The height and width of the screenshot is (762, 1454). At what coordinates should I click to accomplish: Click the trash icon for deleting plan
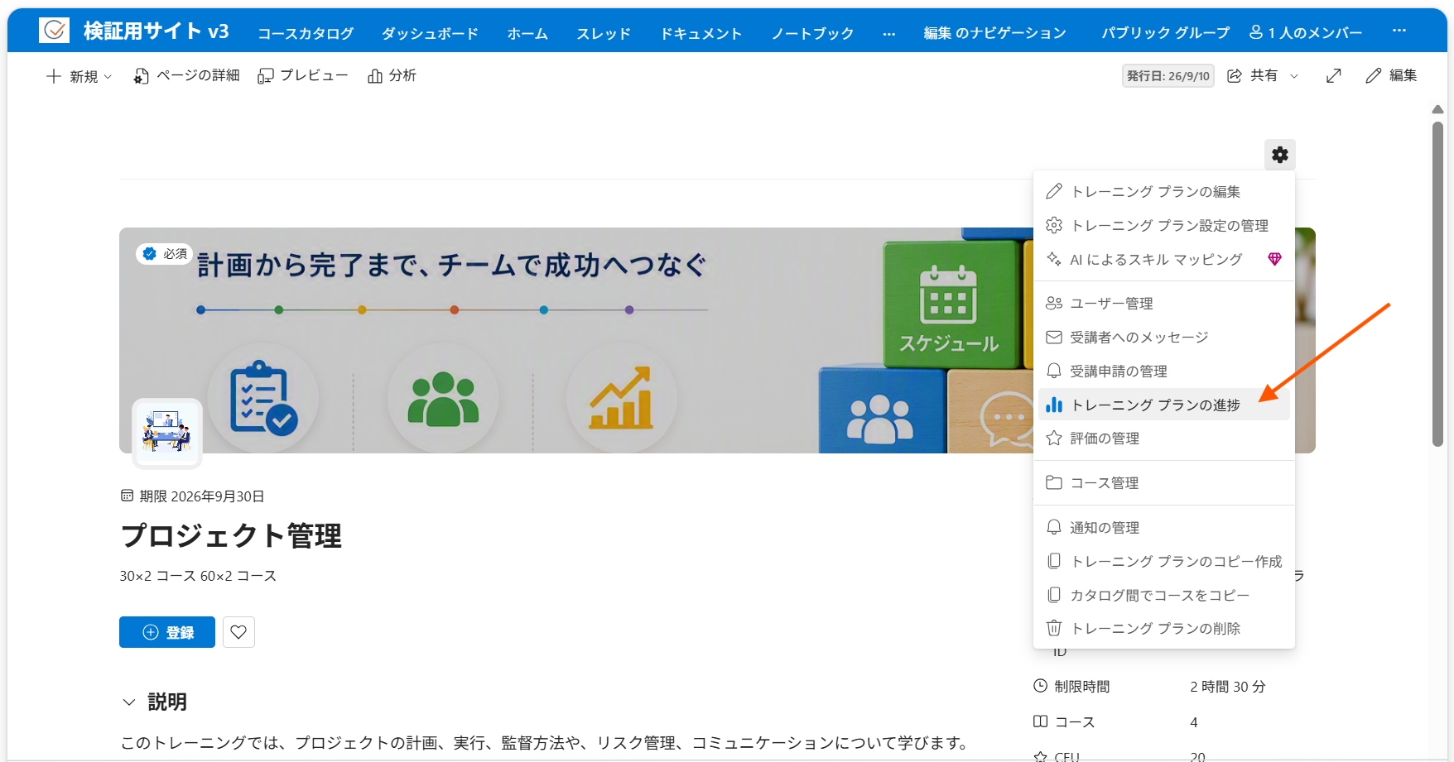pos(1054,628)
